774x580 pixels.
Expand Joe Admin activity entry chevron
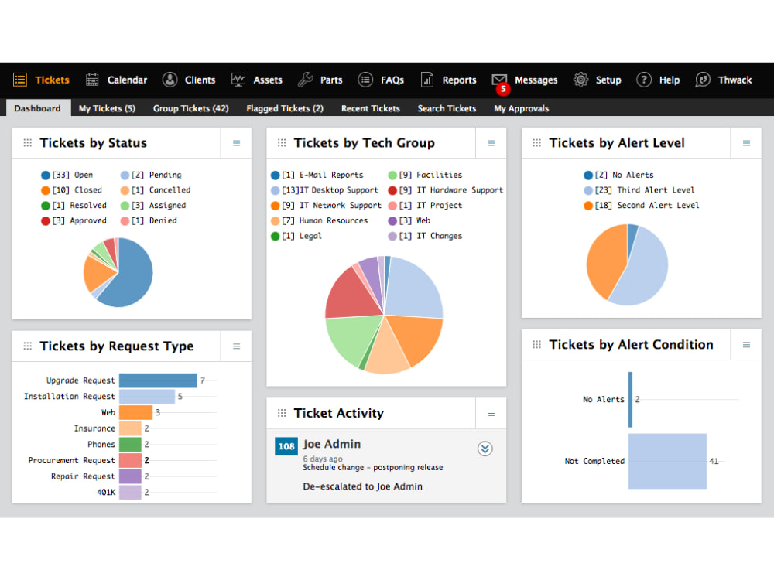pyautogui.click(x=485, y=449)
